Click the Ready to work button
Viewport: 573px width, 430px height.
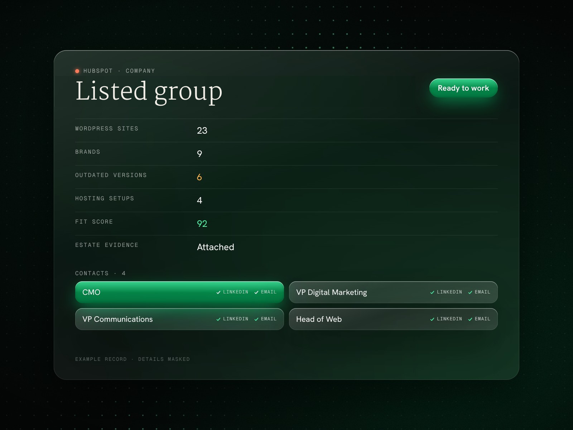[463, 88]
